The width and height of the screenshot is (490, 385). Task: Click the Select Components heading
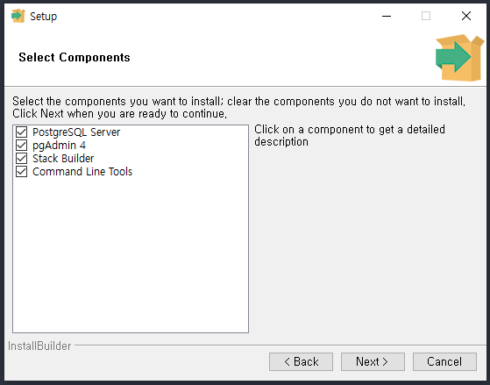coord(75,57)
